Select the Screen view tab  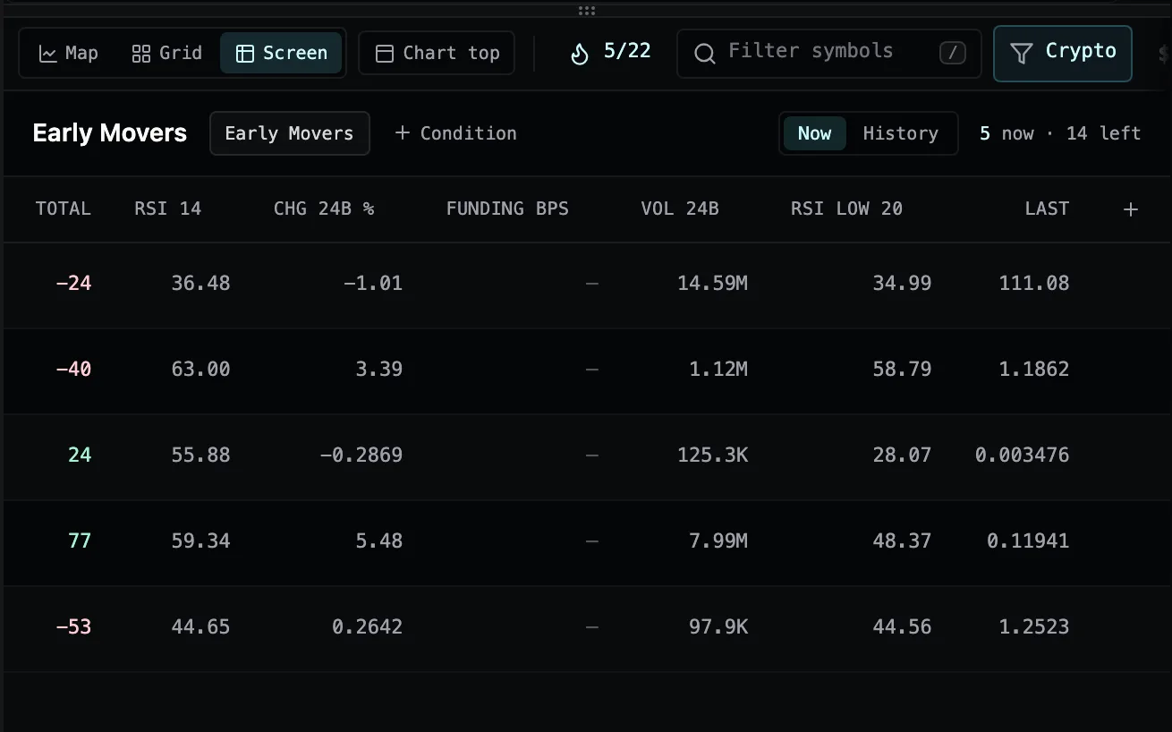(x=281, y=54)
